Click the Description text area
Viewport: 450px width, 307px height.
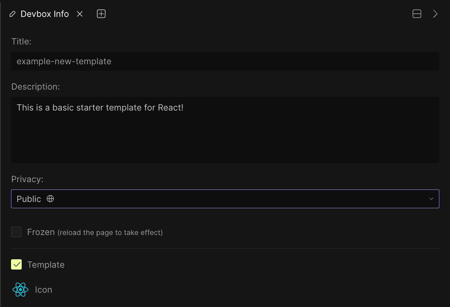point(225,130)
